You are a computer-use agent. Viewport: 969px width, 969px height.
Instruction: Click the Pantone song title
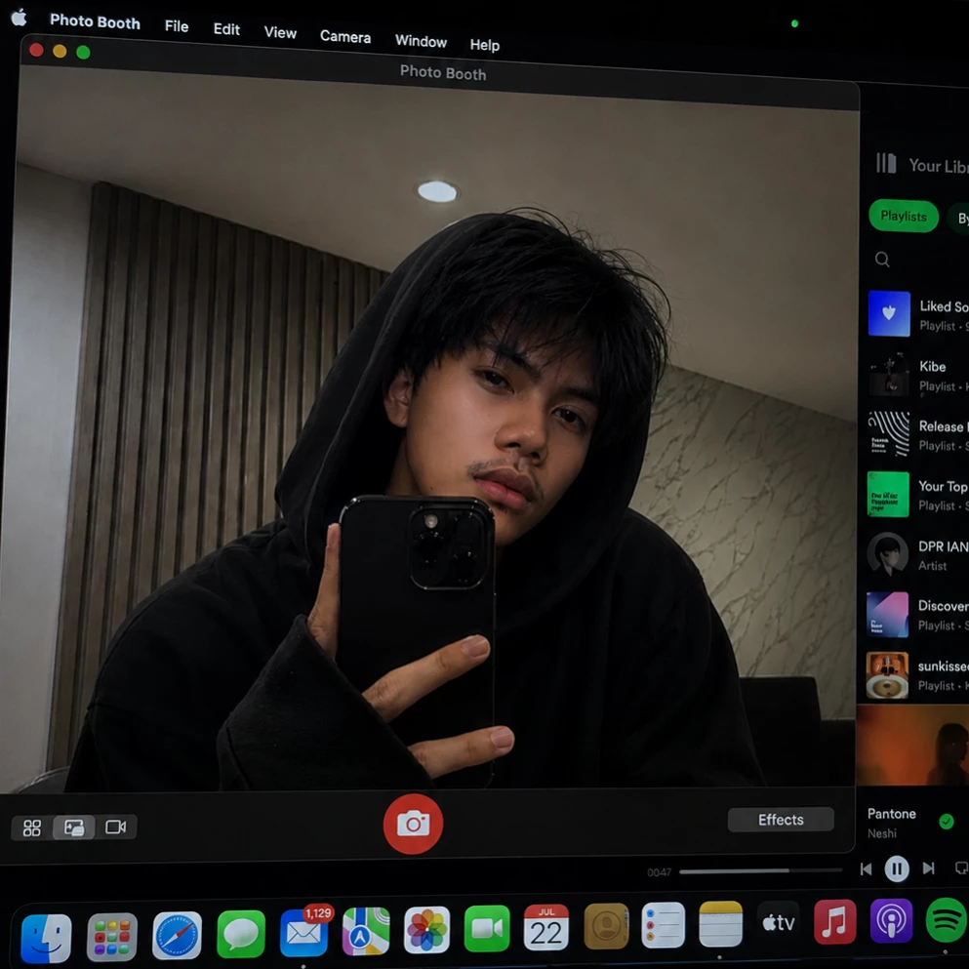tap(891, 814)
